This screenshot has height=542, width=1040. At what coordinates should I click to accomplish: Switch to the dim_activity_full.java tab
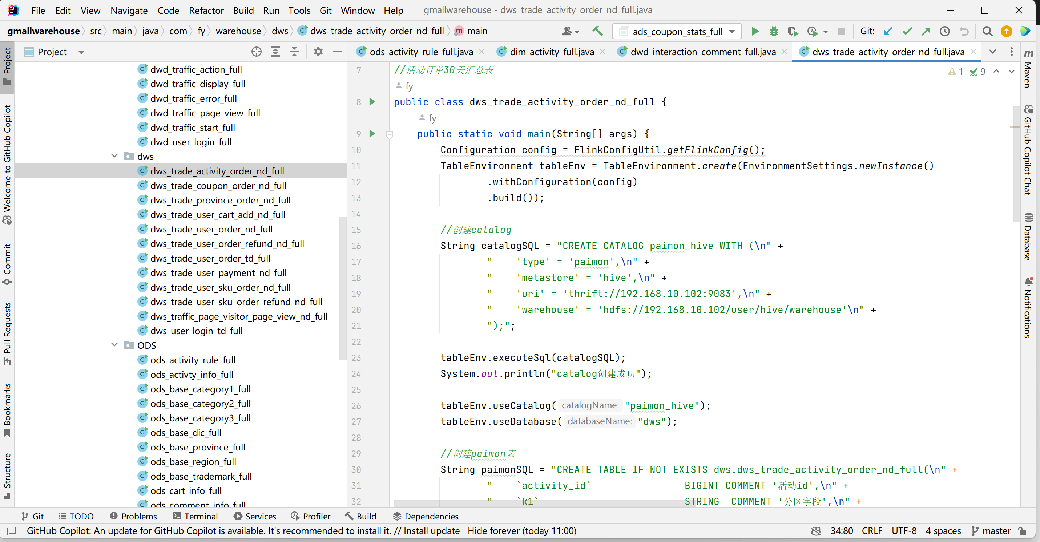[552, 52]
